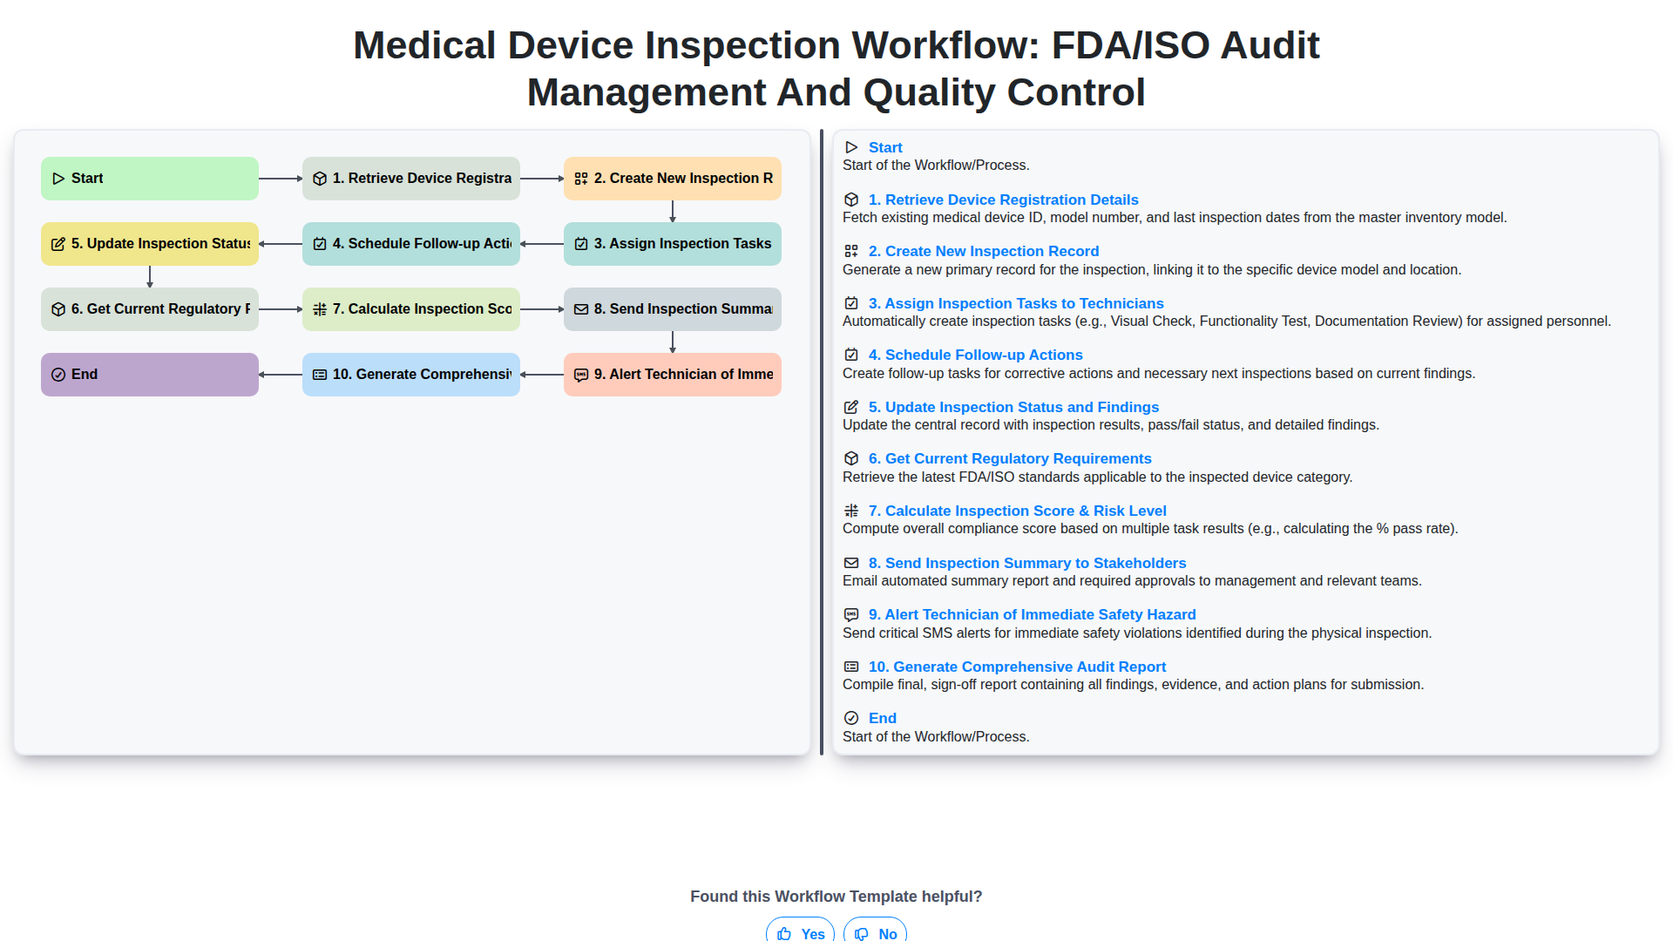The image size is (1673, 941).
Task: Click the grid icon on Create New Inspection node
Action: [x=581, y=179]
